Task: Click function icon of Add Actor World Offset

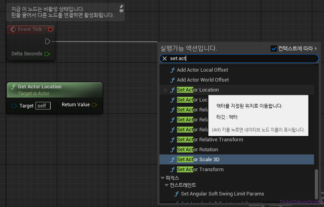Action: [173, 80]
